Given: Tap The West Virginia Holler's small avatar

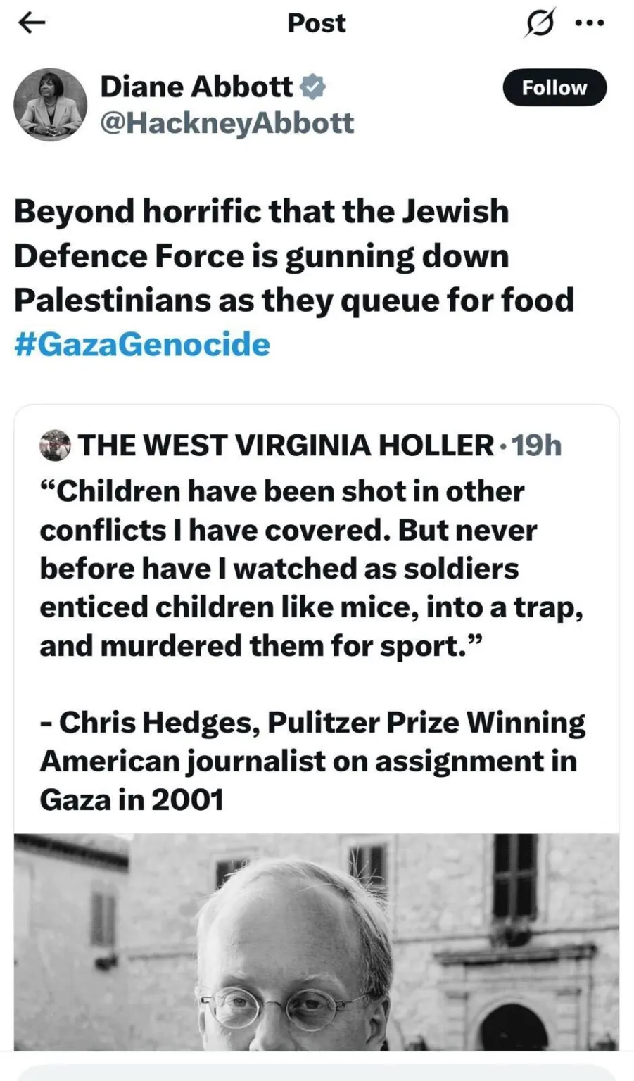Looking at the screenshot, I should point(55,445).
